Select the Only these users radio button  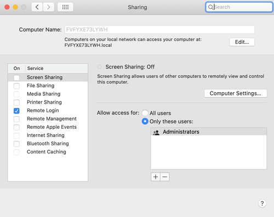(x=145, y=121)
